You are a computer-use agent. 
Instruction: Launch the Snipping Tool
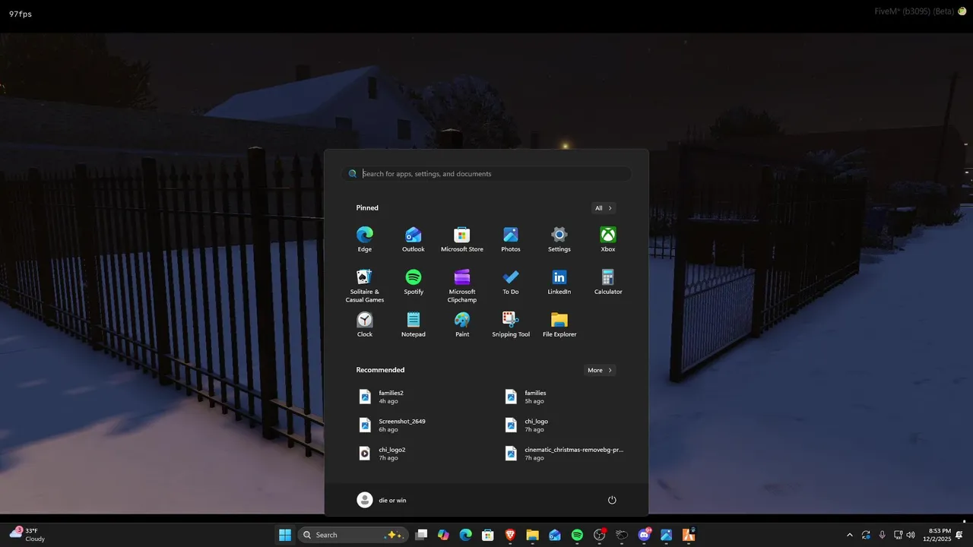point(511,324)
